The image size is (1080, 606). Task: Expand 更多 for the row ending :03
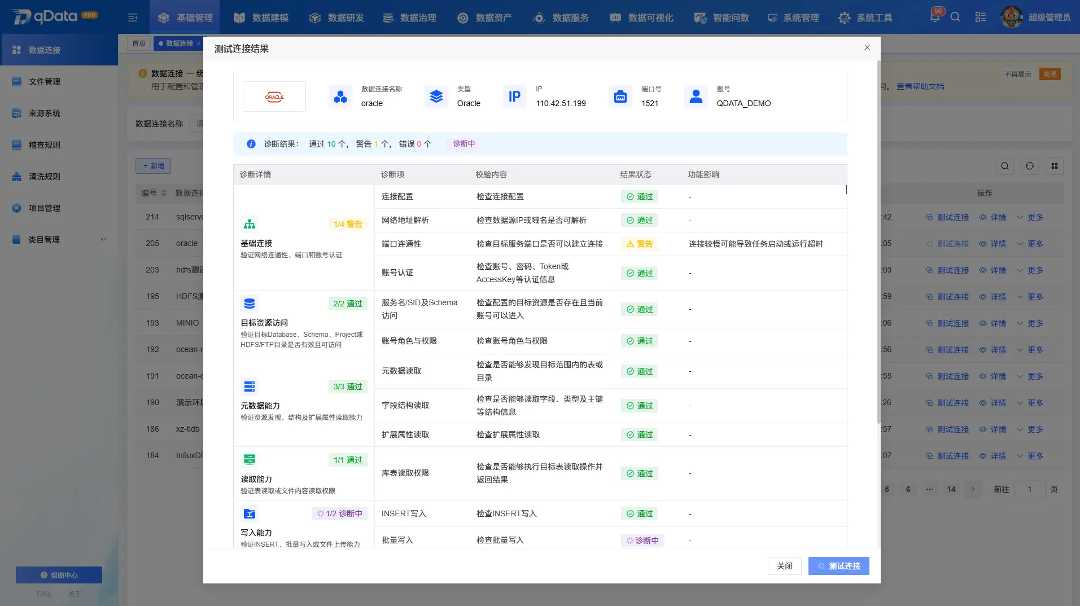1030,270
